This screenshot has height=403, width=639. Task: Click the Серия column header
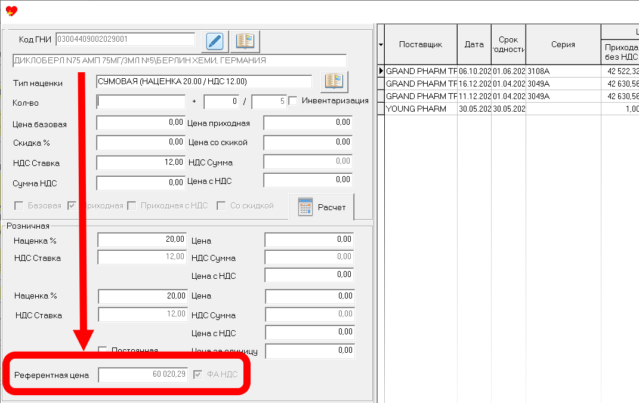[563, 44]
